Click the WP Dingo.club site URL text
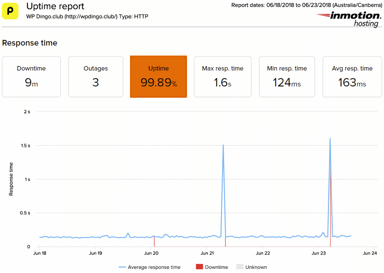384x273 pixels. point(87,16)
